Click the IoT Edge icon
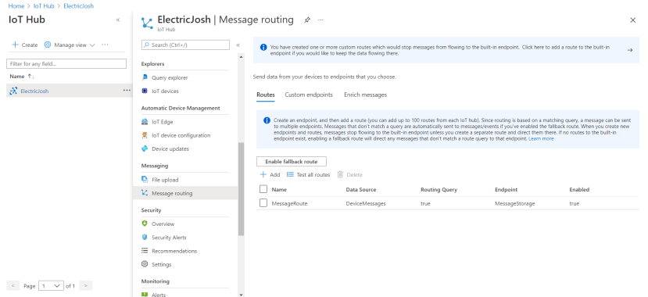648x297 pixels. [145, 122]
